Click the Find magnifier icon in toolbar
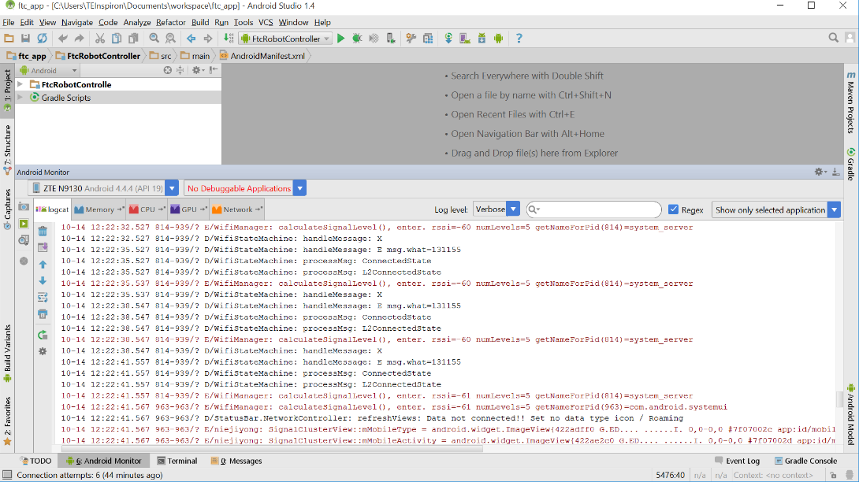Image resolution: width=859 pixels, height=482 pixels. (x=154, y=39)
